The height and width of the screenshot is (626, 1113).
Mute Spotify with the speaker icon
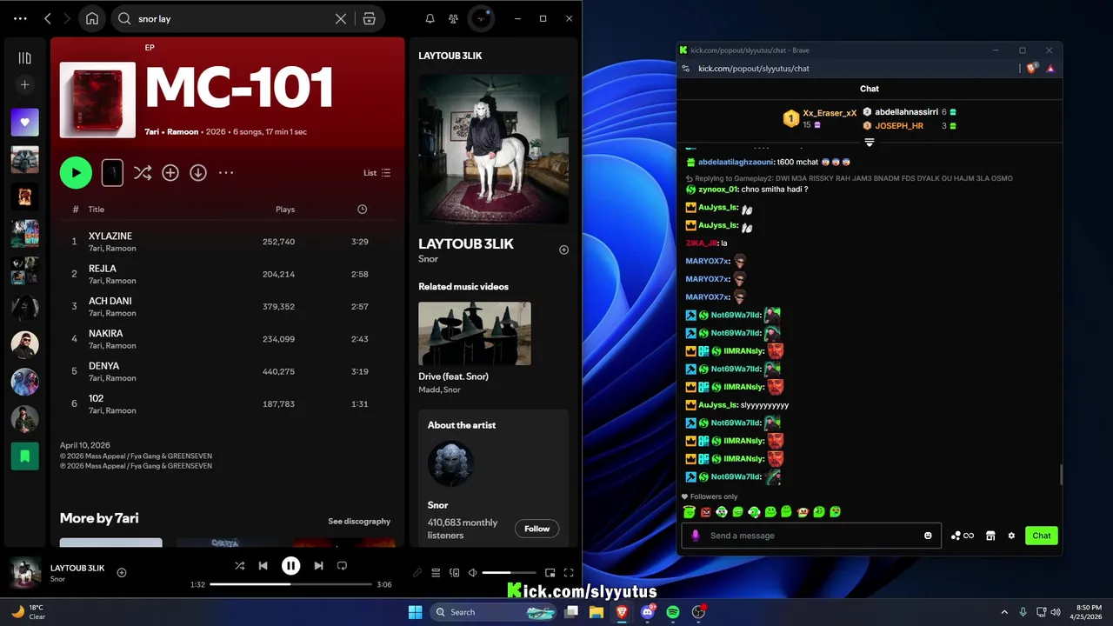click(472, 572)
